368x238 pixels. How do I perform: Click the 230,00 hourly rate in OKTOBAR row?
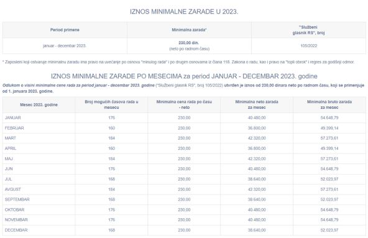tap(184, 209)
